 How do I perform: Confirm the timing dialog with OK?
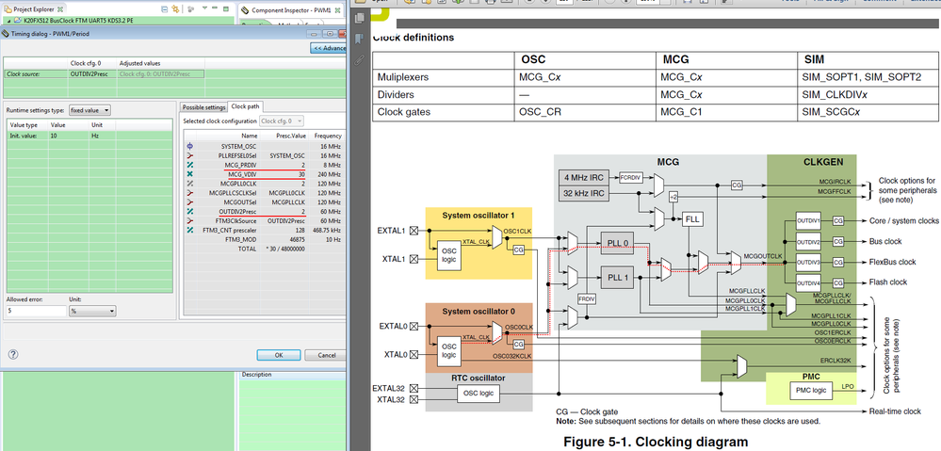(x=279, y=355)
